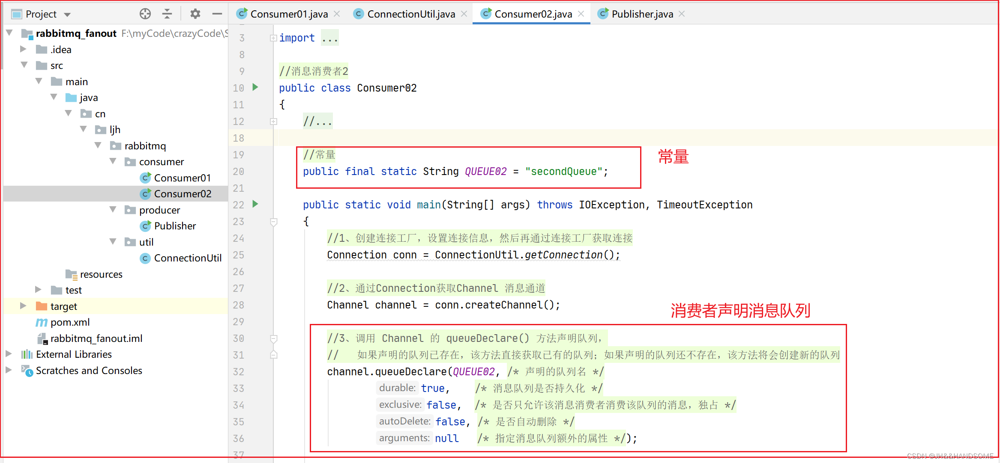Click the pom.xml Maven file icon

click(x=42, y=322)
